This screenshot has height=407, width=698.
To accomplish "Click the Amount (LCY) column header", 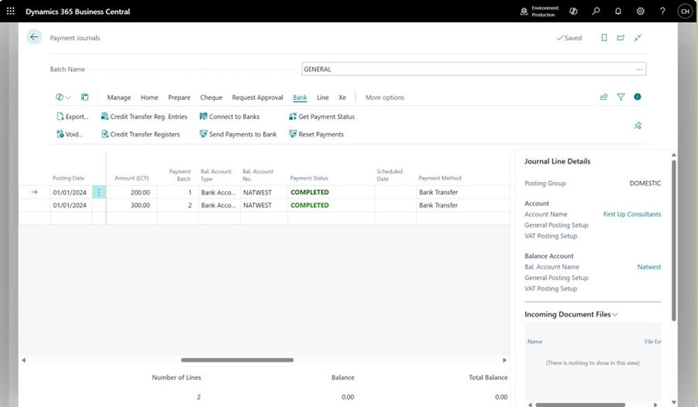I will 132,178.
